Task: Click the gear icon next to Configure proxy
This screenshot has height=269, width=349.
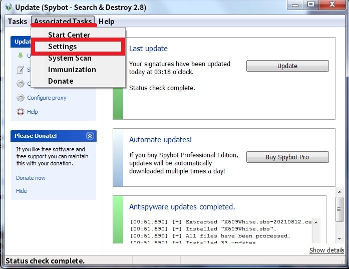Action: click(21, 98)
